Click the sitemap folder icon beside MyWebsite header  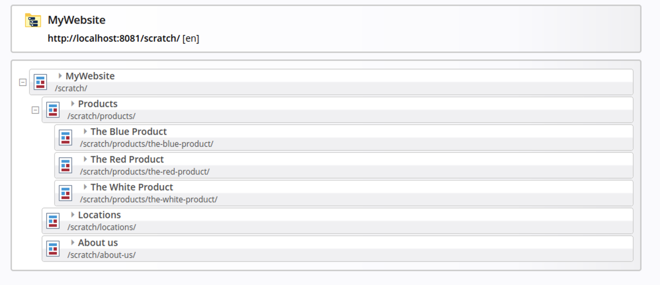click(33, 20)
